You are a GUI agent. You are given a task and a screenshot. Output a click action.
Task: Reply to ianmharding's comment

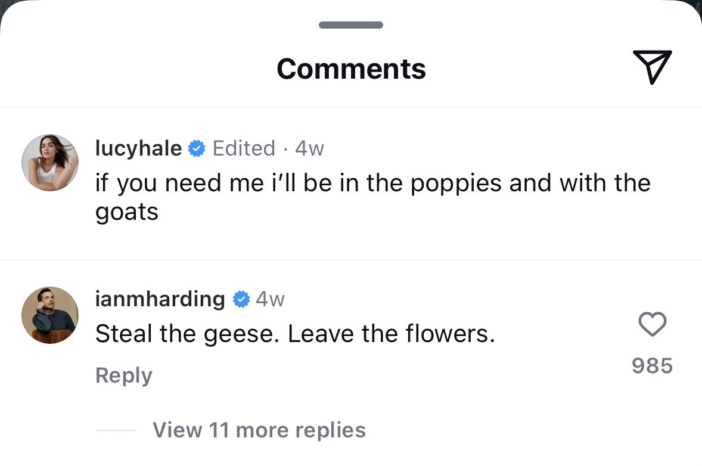(124, 375)
